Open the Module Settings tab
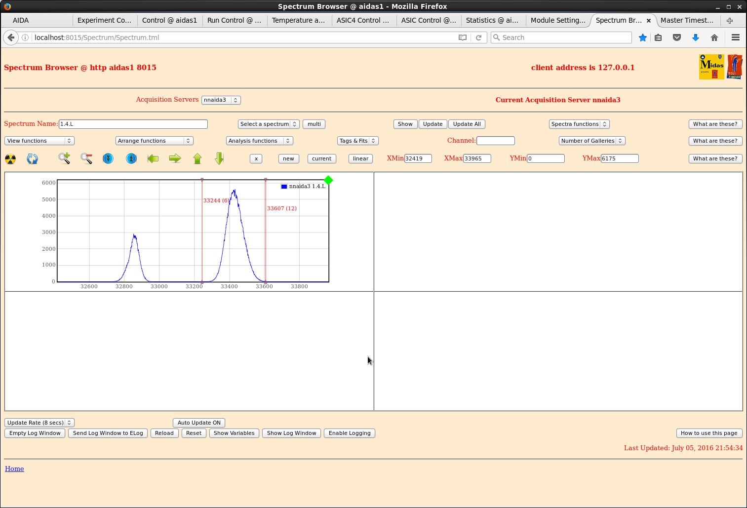 558,20
